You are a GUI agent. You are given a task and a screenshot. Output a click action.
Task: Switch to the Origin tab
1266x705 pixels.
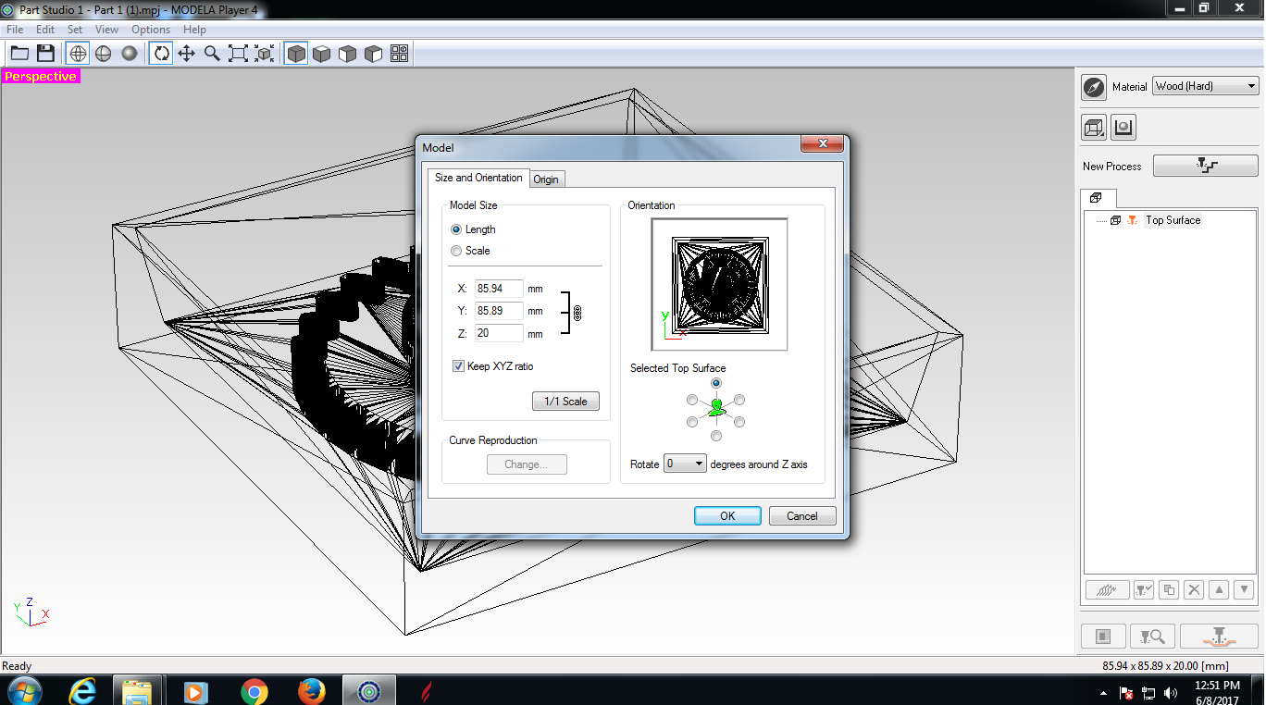tap(546, 179)
